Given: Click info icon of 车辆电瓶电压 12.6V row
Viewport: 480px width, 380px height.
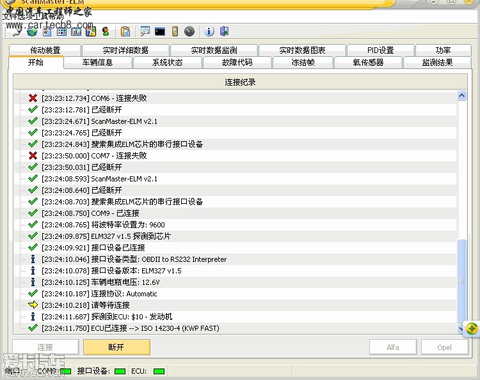Looking at the screenshot, I should (33, 282).
